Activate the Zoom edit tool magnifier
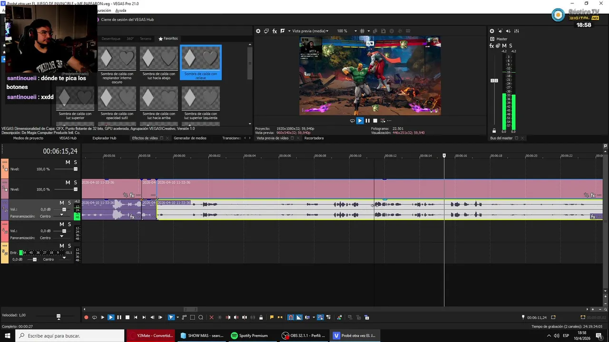 click(x=201, y=317)
